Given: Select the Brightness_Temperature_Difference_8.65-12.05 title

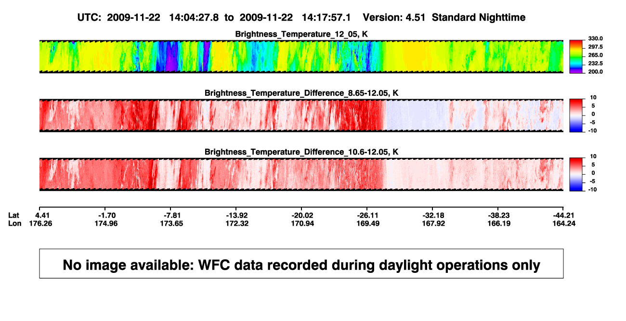Looking at the screenshot, I should [301, 92].
